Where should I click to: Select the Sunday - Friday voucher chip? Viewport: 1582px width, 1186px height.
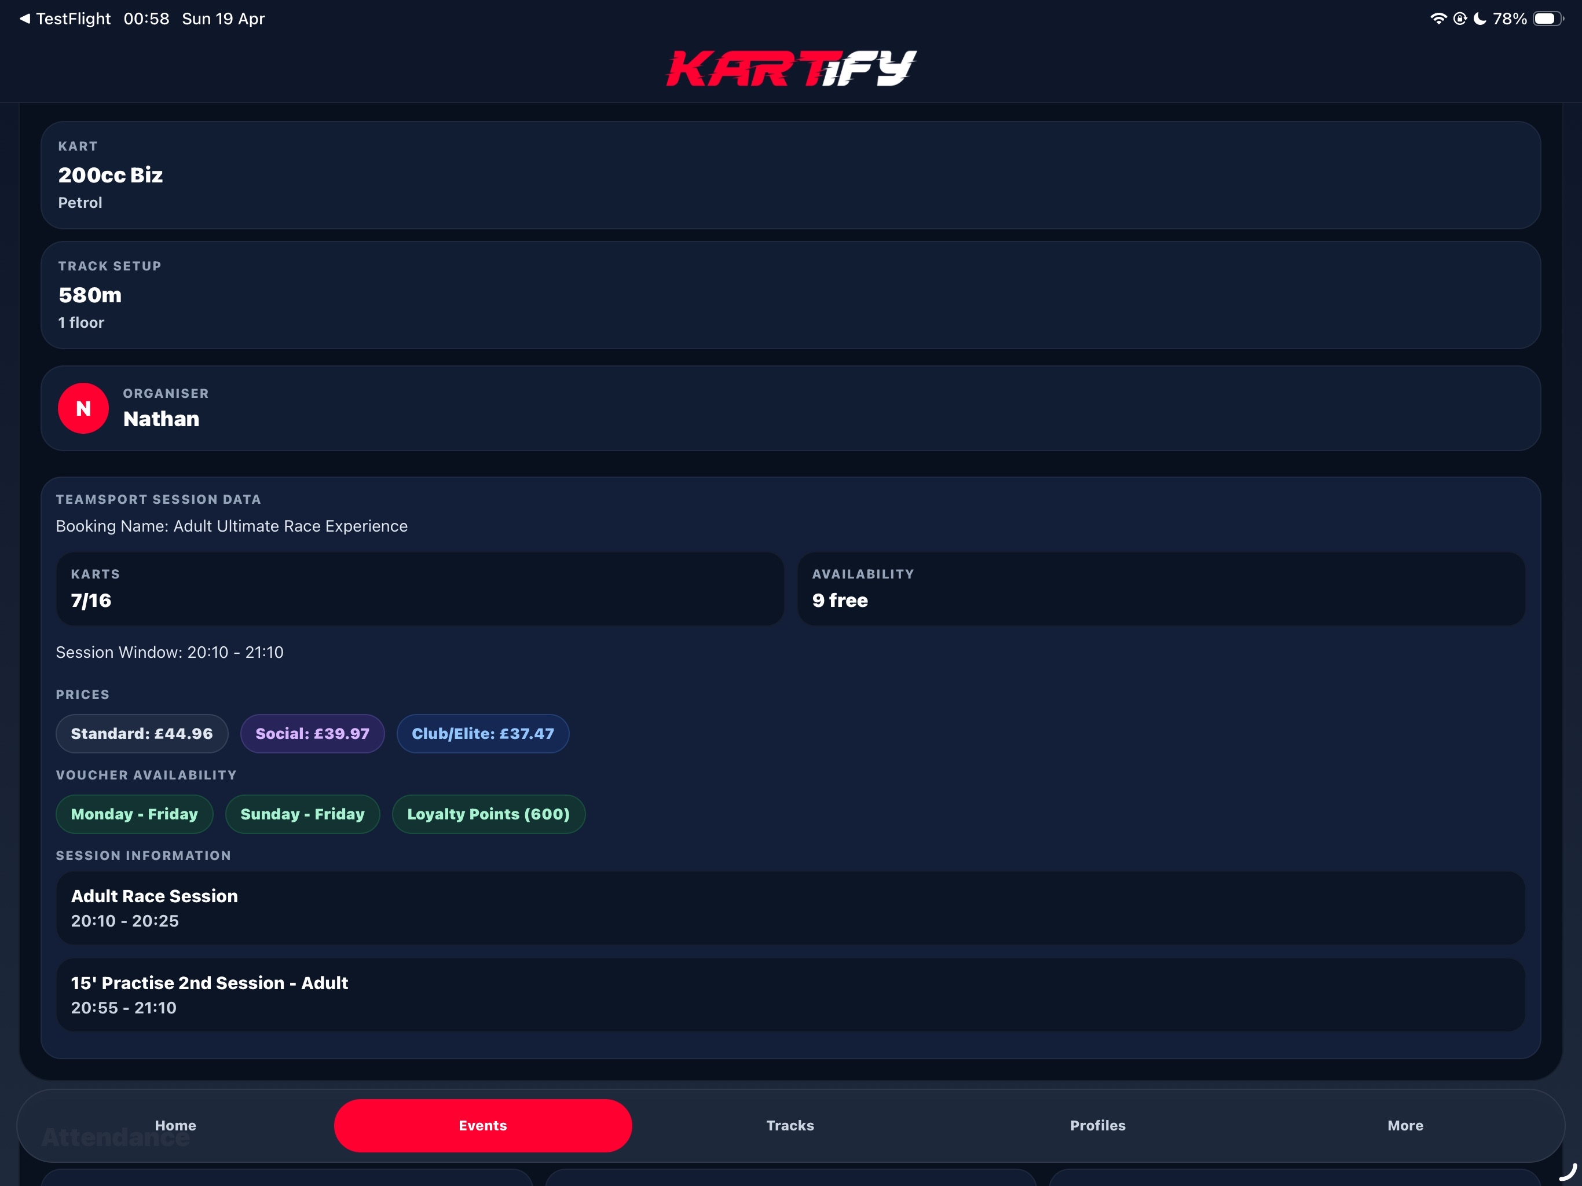point(302,814)
